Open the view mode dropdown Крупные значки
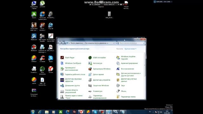This screenshot has width=203, height=114. coord(130,49)
